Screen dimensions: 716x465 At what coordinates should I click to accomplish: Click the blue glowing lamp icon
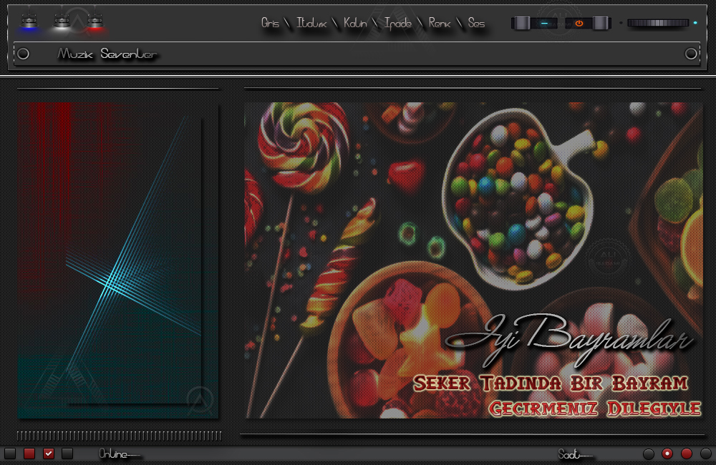[x=29, y=23]
